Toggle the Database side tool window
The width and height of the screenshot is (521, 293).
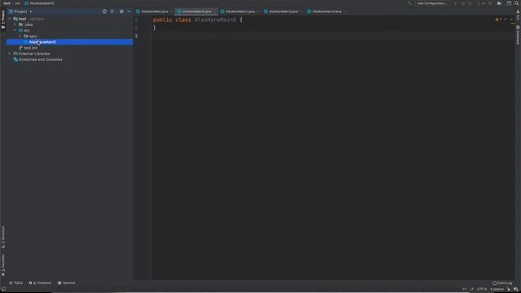coord(518,35)
